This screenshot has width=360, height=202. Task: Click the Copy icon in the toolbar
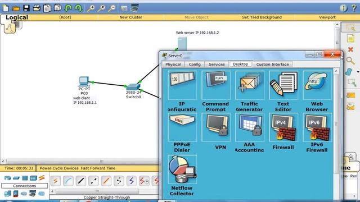(x=47, y=8)
